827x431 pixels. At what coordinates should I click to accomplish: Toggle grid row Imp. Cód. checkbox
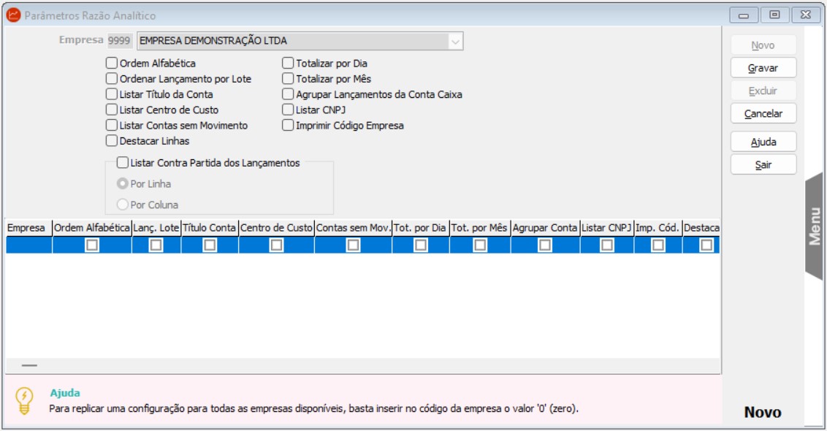[658, 245]
